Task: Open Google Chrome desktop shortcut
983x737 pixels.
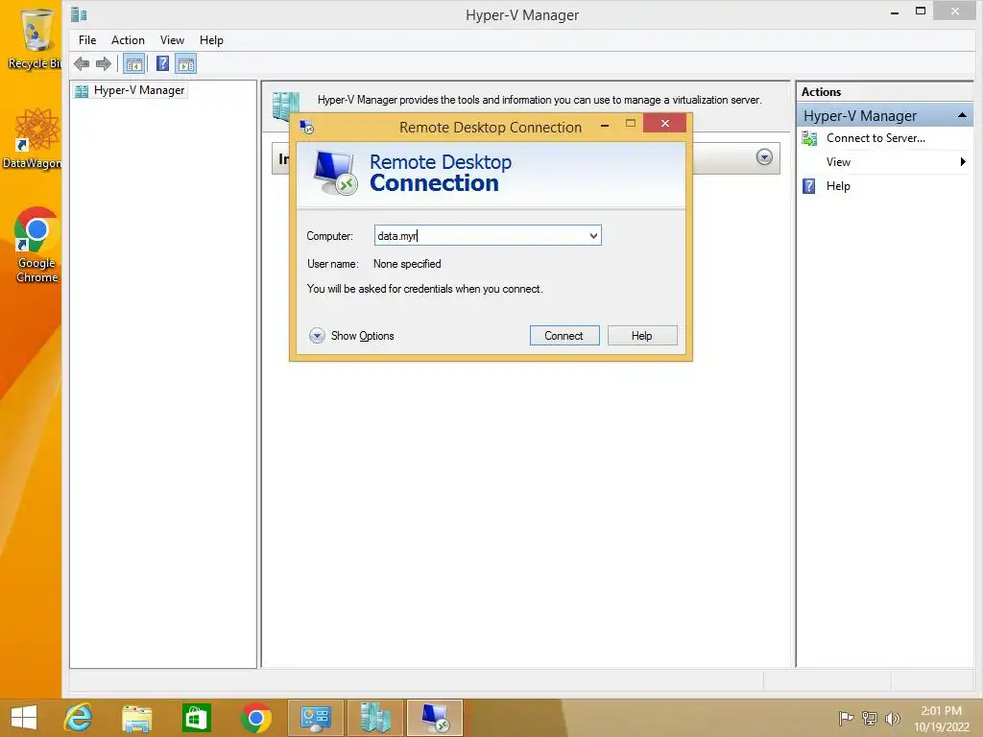Action: [x=36, y=245]
